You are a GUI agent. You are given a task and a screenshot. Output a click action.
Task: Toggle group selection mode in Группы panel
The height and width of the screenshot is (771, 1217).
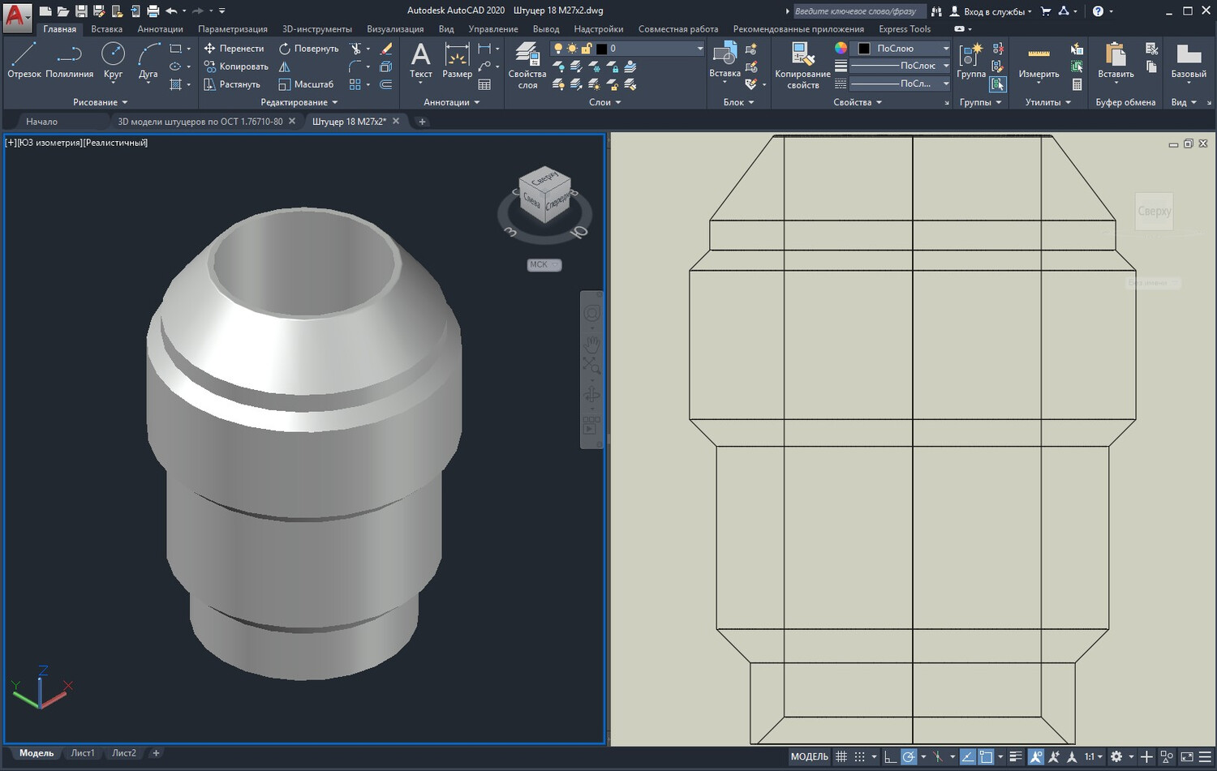pos(998,84)
